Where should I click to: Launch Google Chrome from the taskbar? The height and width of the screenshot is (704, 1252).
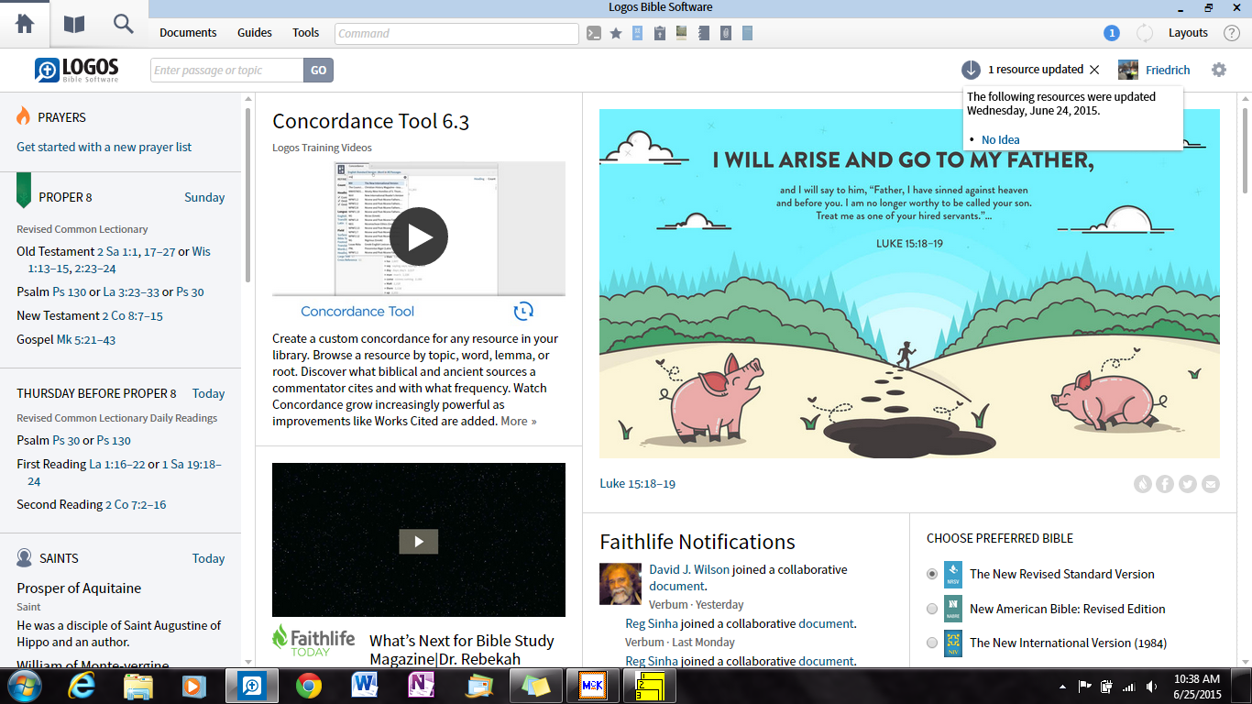pos(308,685)
